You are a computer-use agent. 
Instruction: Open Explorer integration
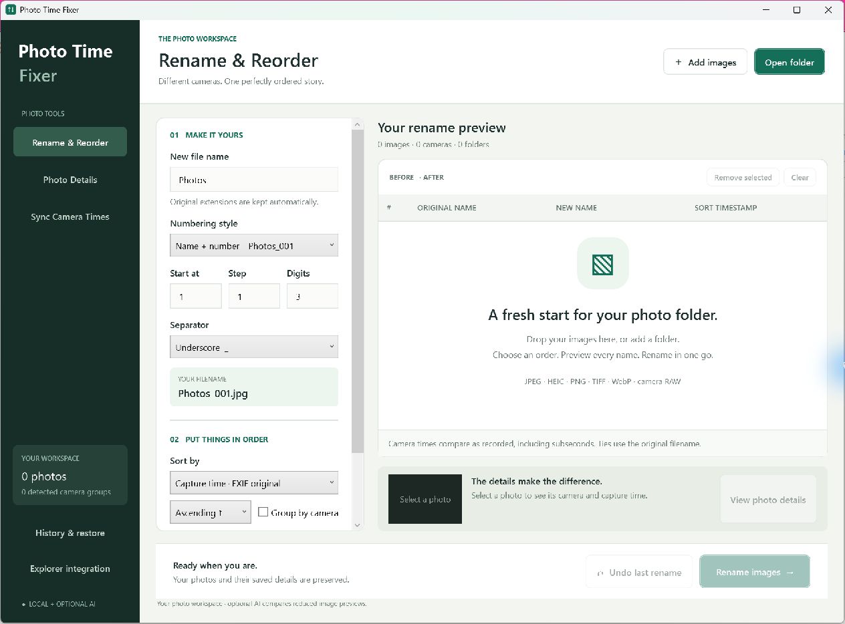pyautogui.click(x=70, y=569)
